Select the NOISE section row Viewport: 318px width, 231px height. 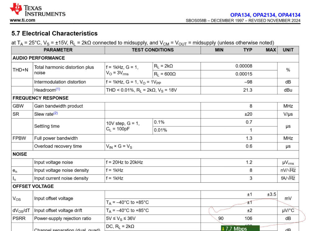pos(155,154)
